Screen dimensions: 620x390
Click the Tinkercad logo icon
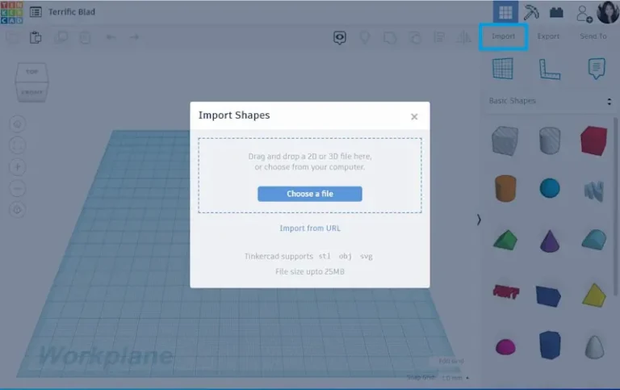click(x=11, y=12)
